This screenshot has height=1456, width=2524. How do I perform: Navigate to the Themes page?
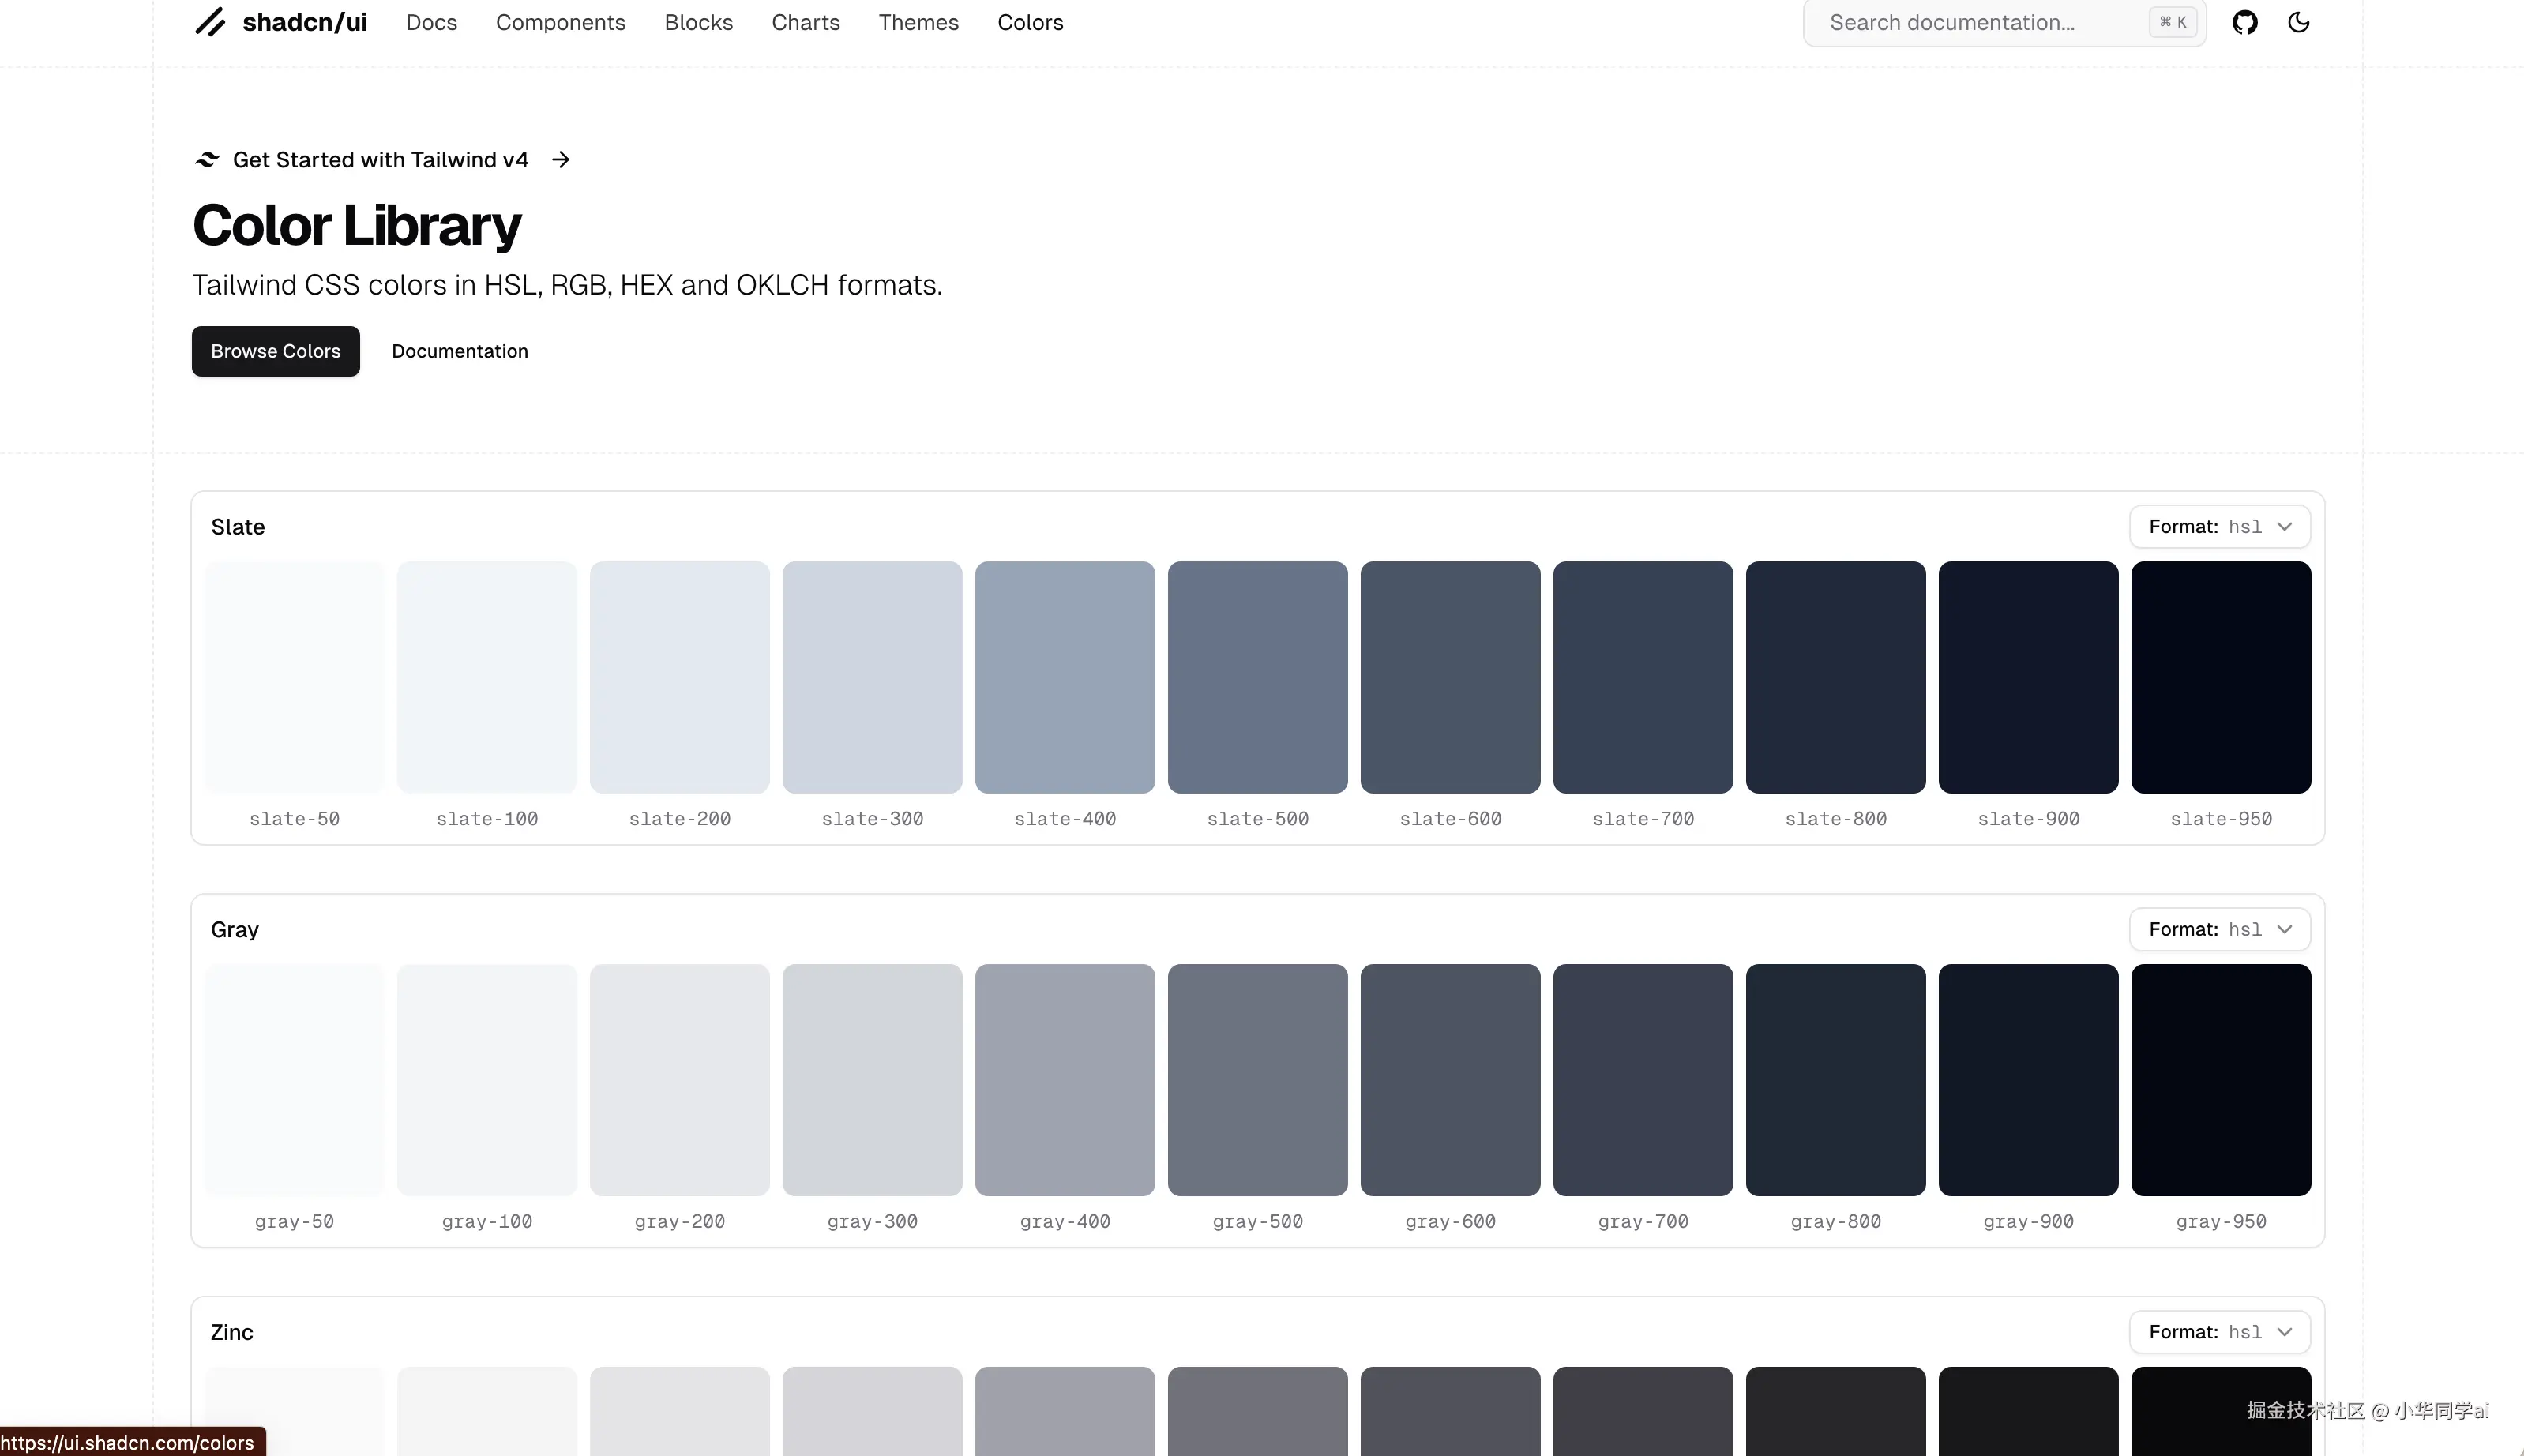coord(918,22)
